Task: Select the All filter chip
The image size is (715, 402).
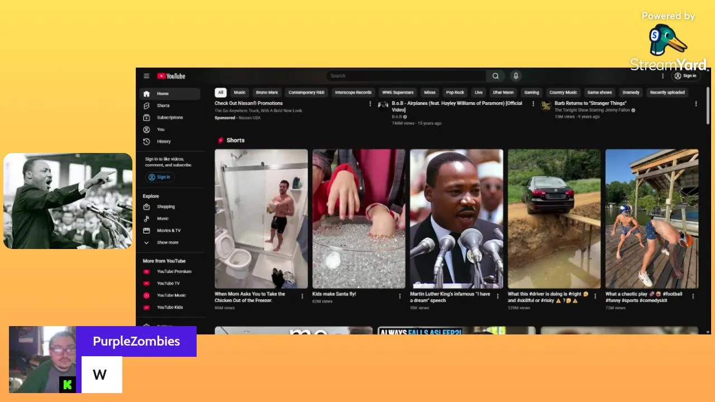Action: coord(221,93)
